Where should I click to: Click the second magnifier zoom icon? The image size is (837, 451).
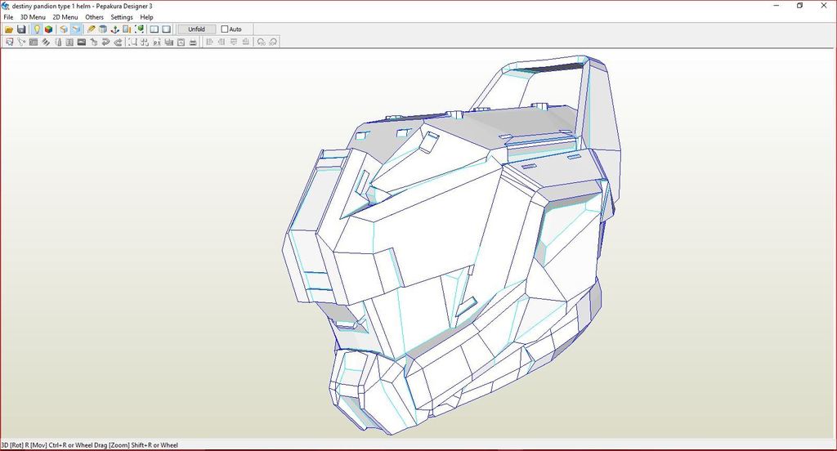(273, 42)
